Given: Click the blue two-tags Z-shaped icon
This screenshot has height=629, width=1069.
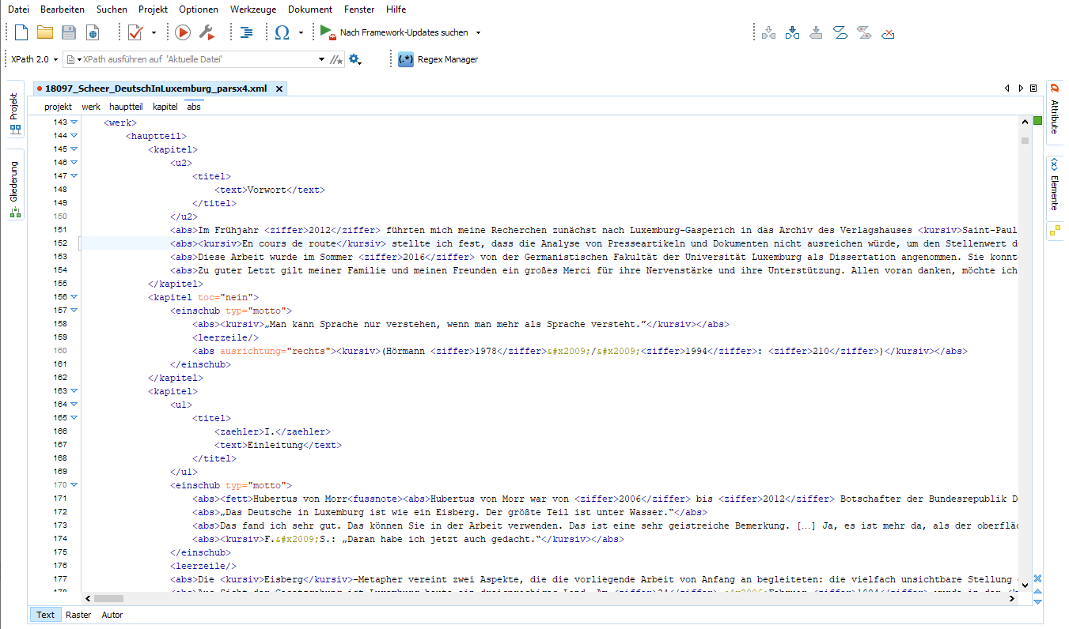Looking at the screenshot, I should pos(840,32).
